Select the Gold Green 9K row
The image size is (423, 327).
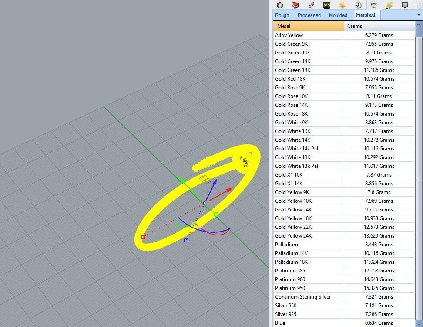344,44
